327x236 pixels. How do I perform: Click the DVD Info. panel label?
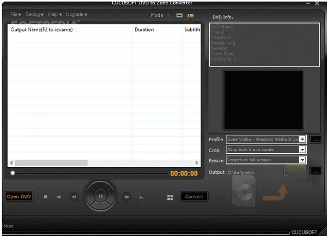coord(222,17)
